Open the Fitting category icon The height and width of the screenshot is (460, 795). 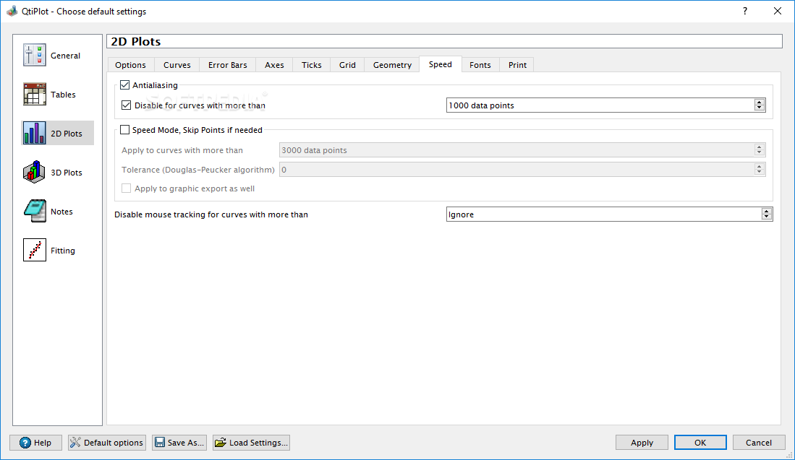35,250
